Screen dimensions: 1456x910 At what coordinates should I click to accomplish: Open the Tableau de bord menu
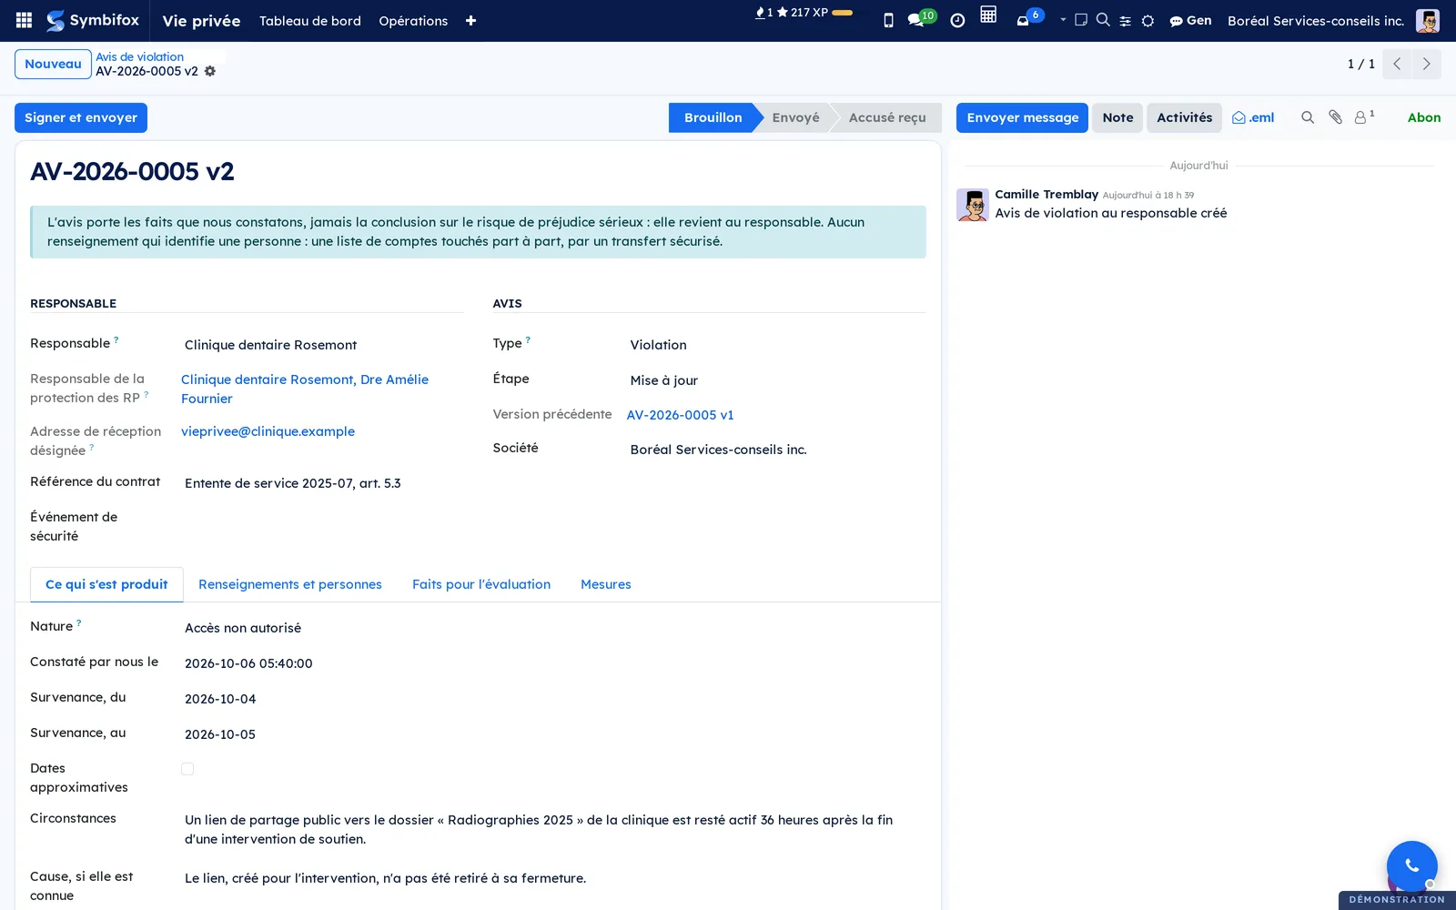pyautogui.click(x=310, y=20)
